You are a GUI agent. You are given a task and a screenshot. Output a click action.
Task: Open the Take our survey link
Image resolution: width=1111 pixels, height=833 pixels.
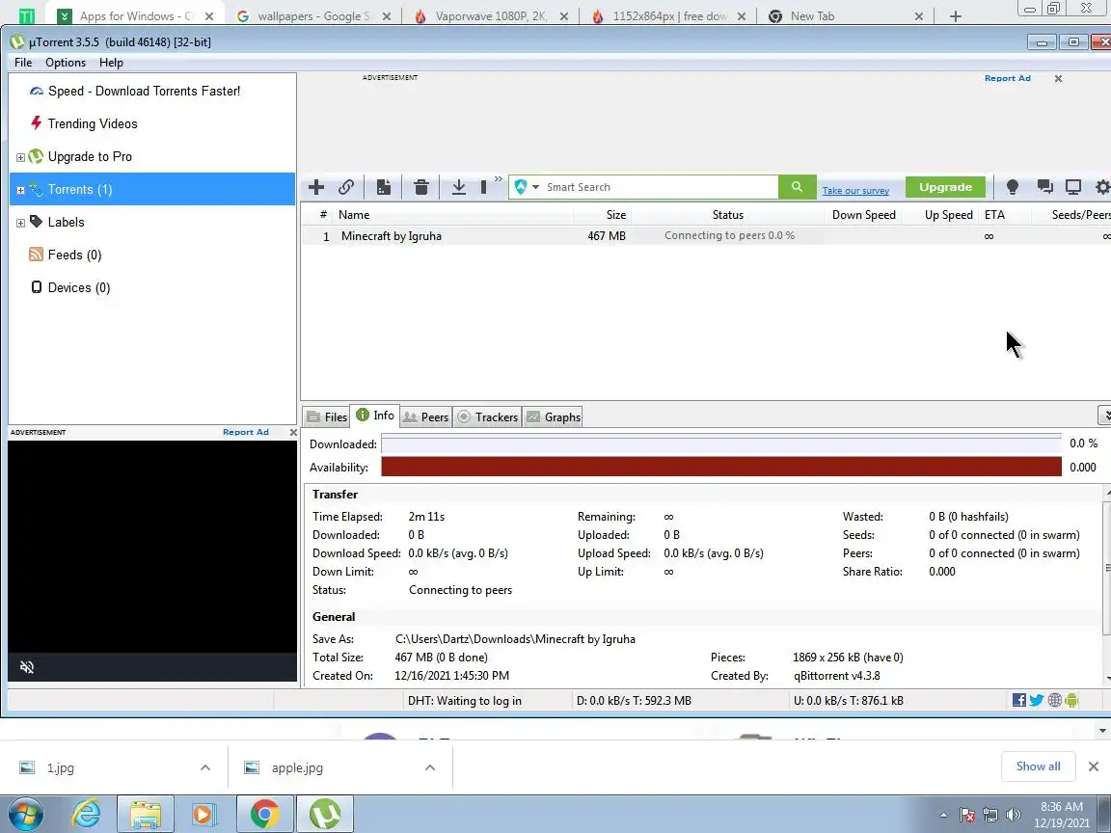click(855, 191)
